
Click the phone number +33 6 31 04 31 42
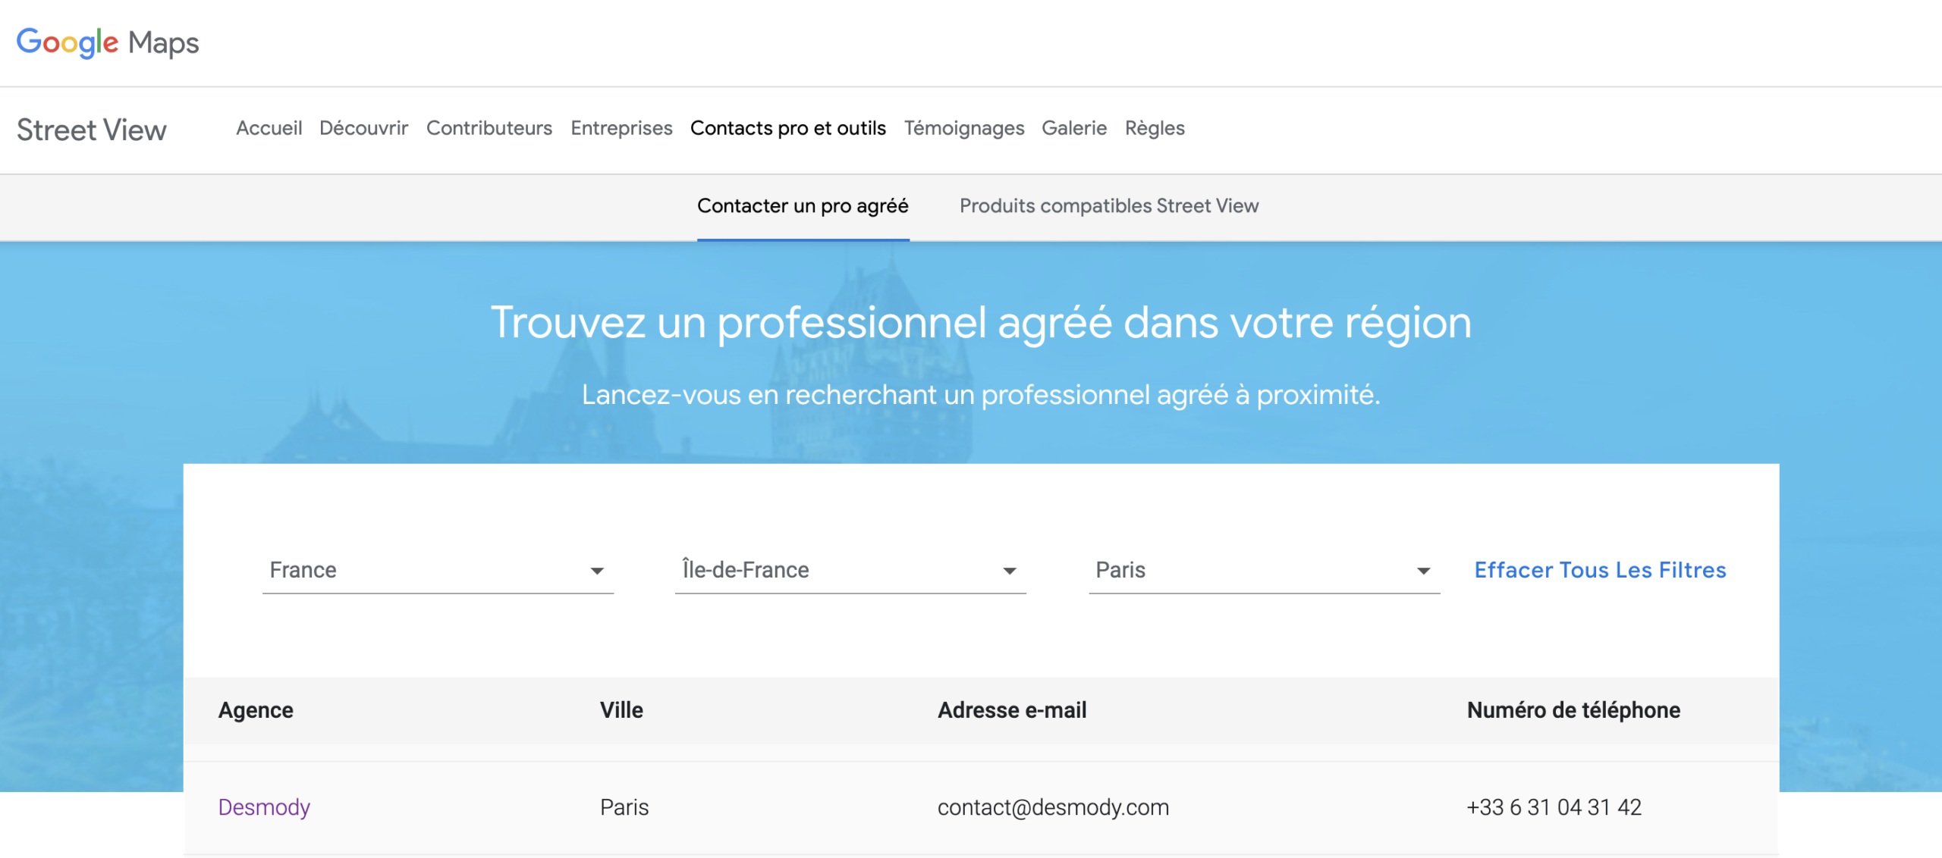[1554, 807]
